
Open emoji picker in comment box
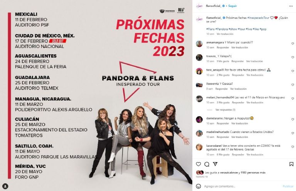point(198,186)
